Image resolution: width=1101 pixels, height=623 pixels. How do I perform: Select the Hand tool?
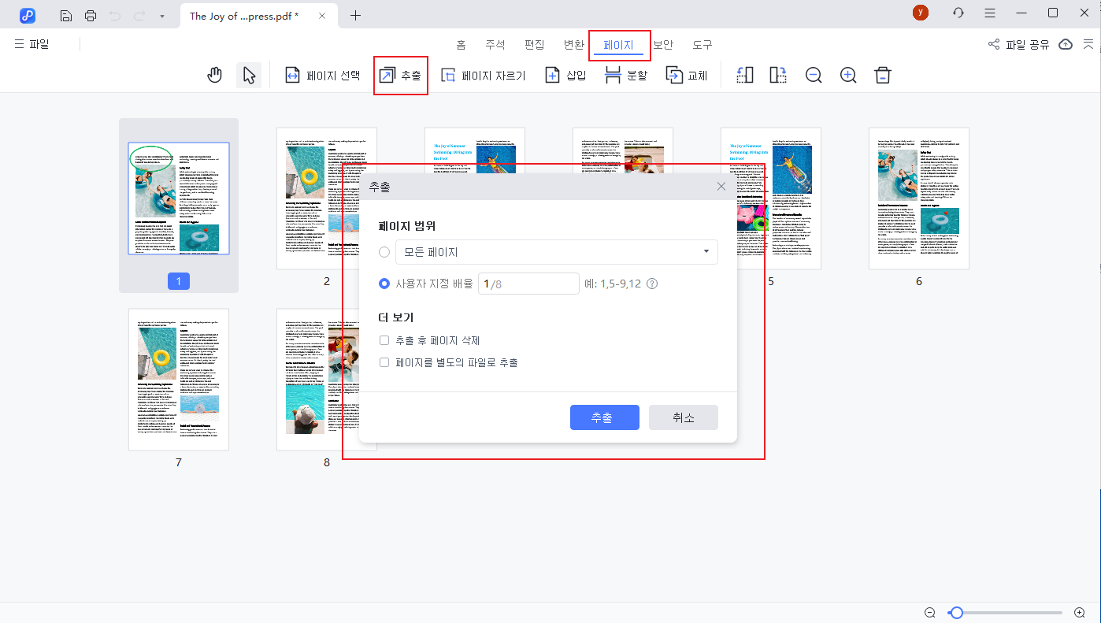point(214,74)
